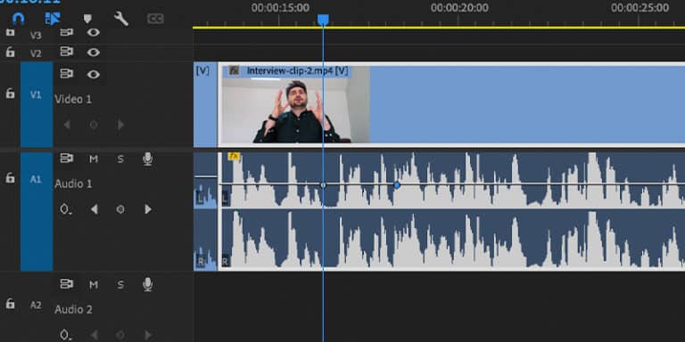Click the blue volume keyframe on audio clip

click(397, 185)
